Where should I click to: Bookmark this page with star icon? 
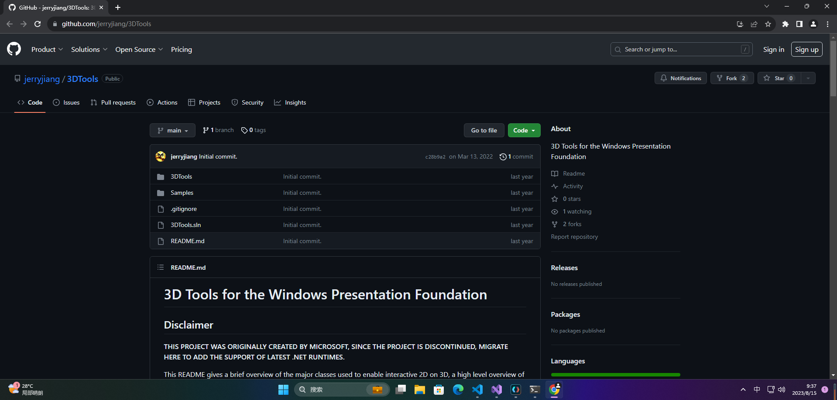coord(768,24)
